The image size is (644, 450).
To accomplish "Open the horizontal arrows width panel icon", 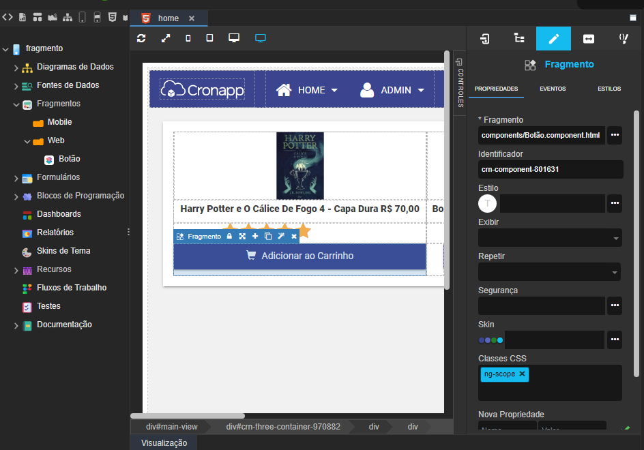I will tap(589, 39).
